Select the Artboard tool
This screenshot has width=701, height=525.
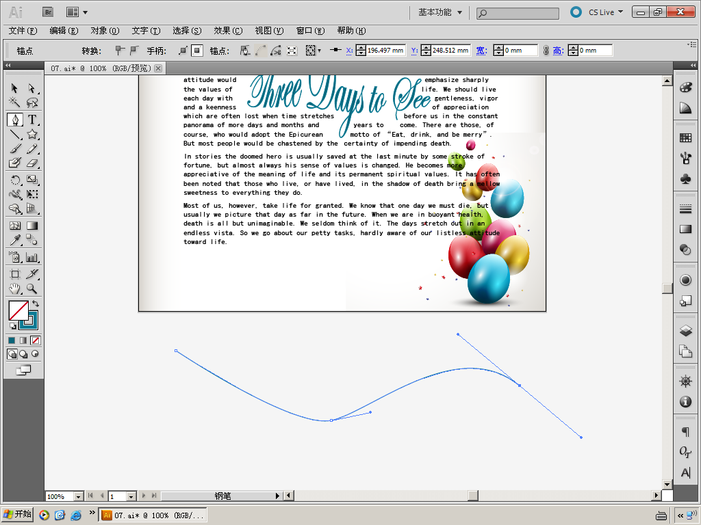coord(15,274)
